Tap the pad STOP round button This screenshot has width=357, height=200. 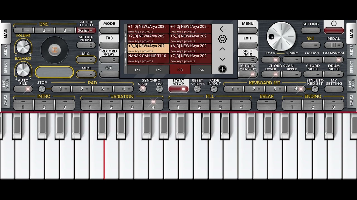coord(42,89)
